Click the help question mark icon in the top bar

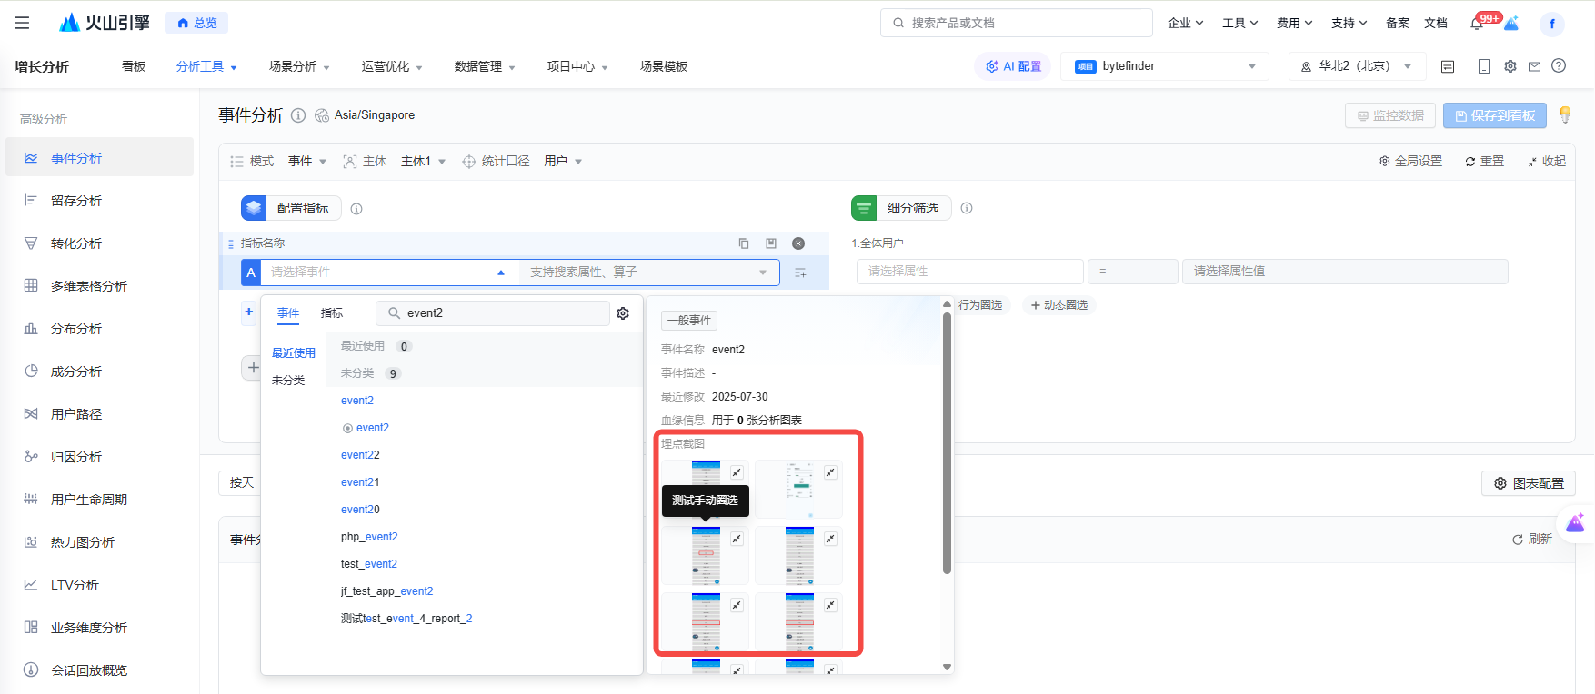tap(1559, 66)
